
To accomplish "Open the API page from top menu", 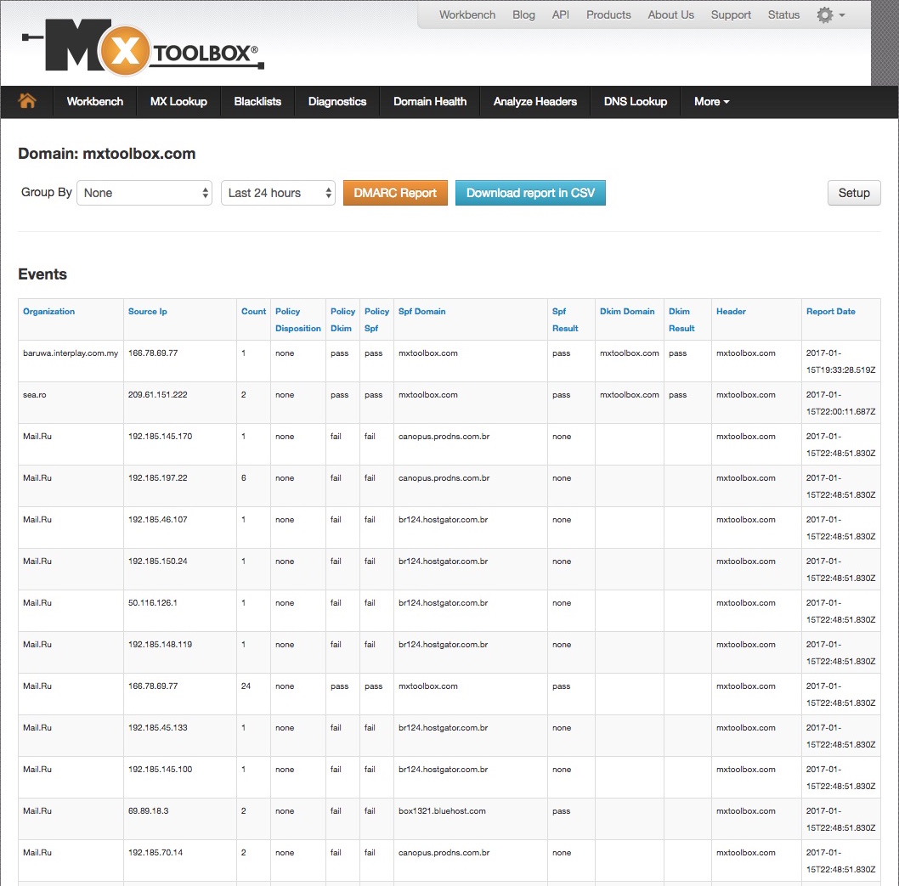I will point(560,14).
